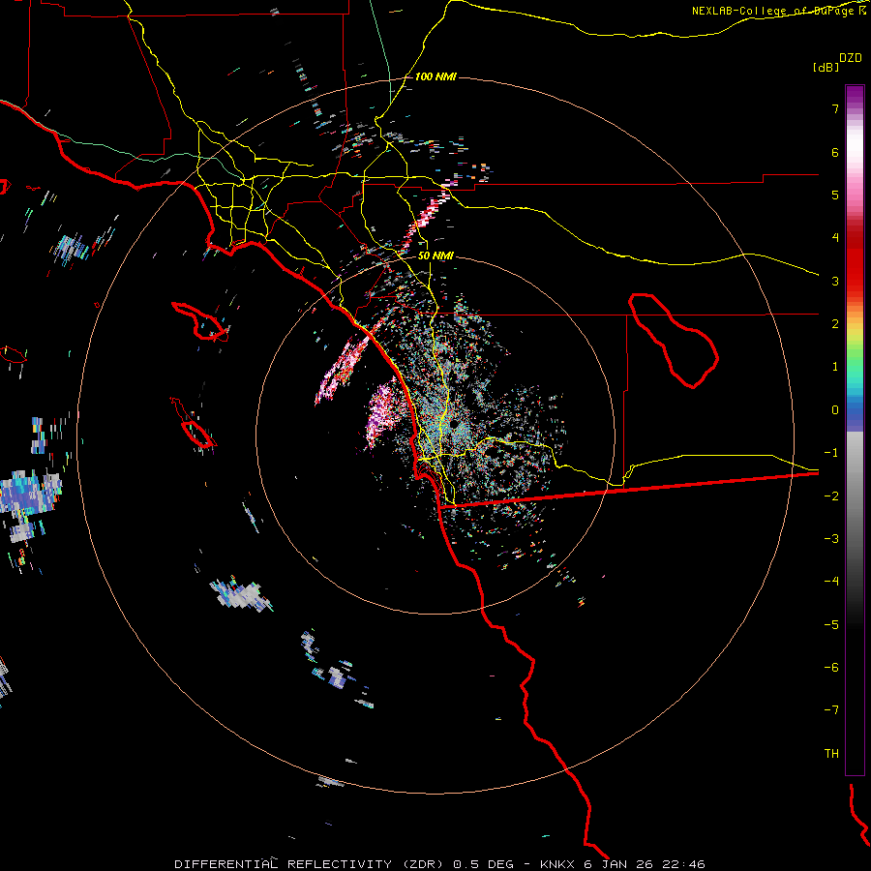
Task: Click the ZDR color scale bar
Action: [855, 430]
